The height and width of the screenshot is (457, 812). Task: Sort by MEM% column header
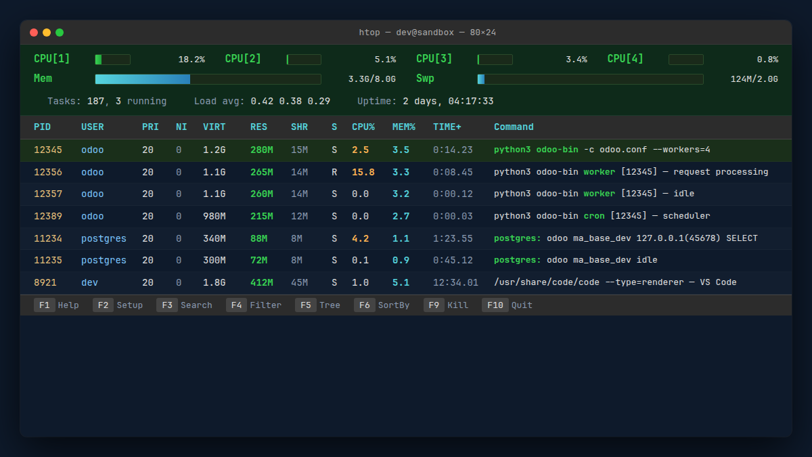point(404,127)
